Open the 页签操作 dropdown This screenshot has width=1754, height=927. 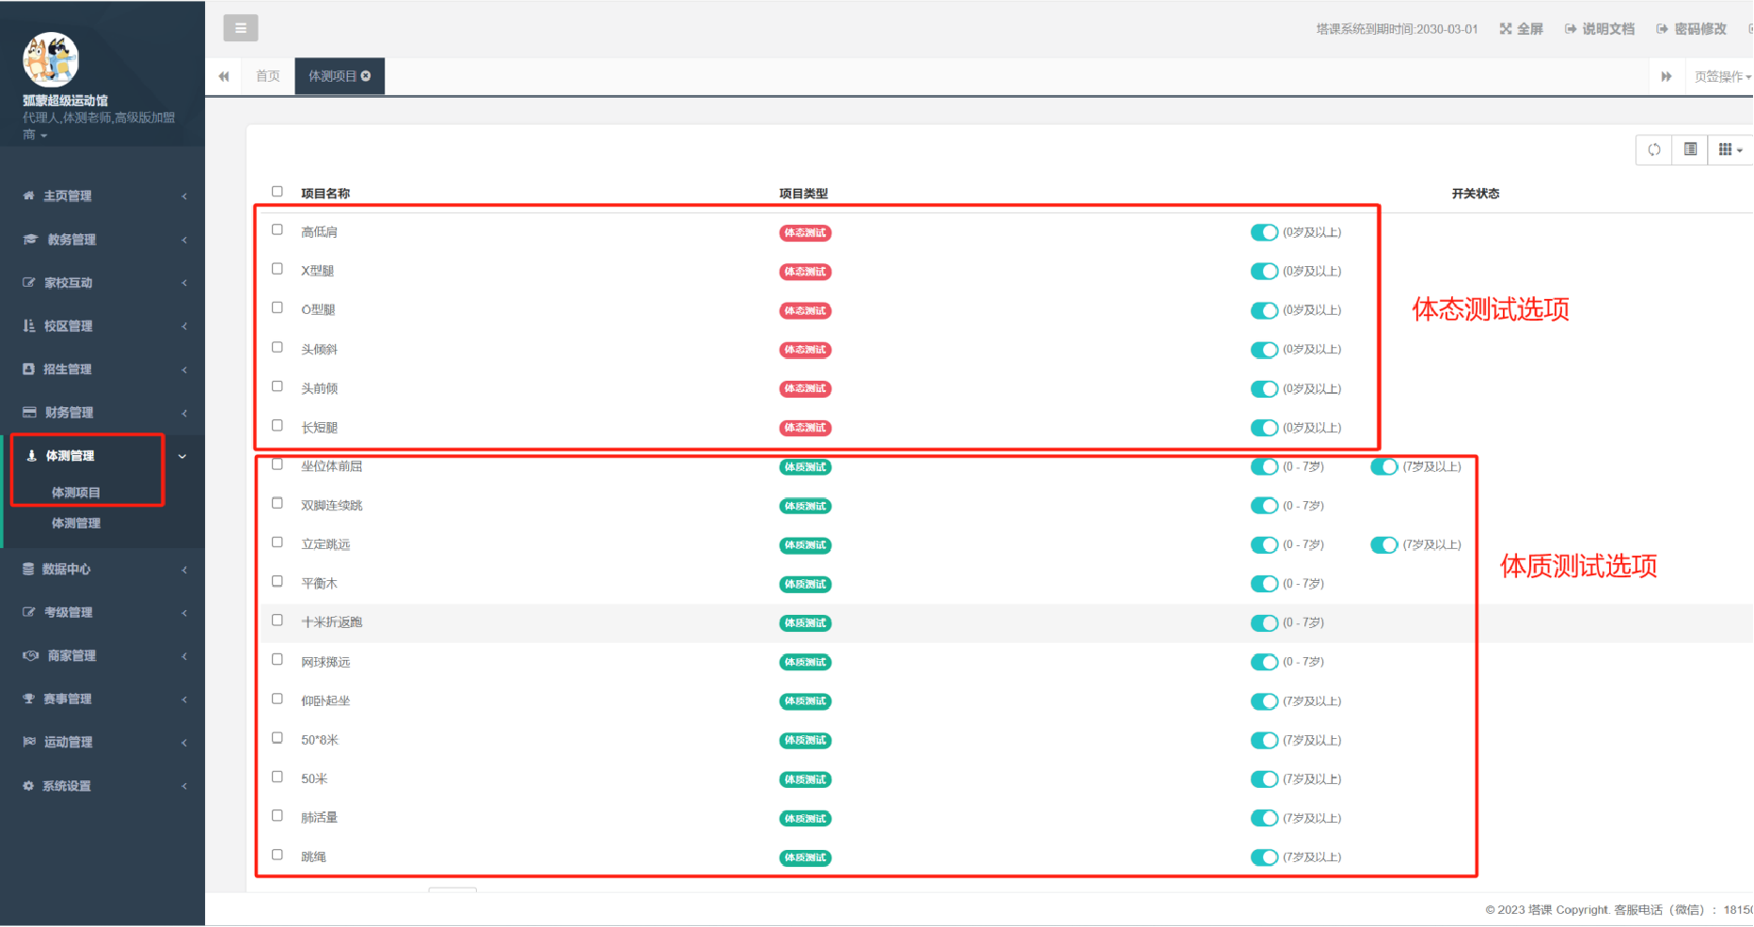point(1721,77)
